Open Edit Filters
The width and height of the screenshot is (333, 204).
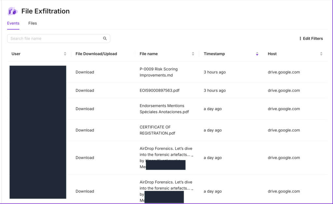tap(313, 39)
